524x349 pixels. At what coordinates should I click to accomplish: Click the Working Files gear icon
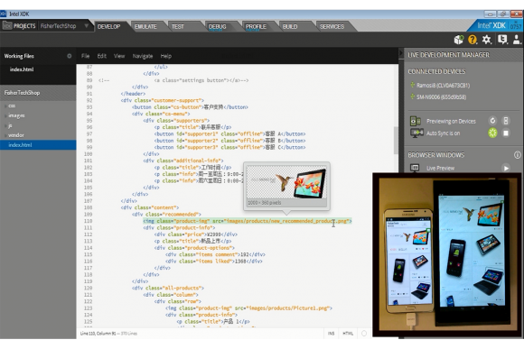[70, 56]
